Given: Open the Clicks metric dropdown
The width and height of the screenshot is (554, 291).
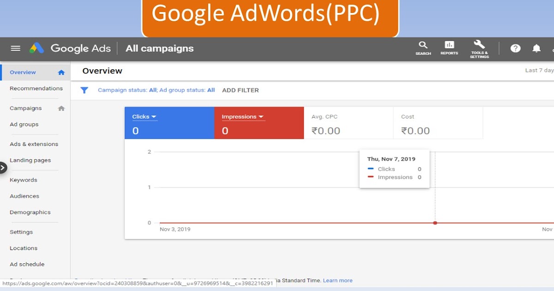Looking at the screenshot, I should (144, 116).
